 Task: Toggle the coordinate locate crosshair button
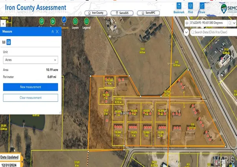point(187,23)
